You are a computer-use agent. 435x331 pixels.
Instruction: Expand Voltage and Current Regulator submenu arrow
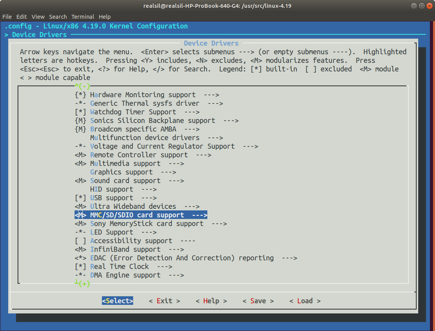coord(251,146)
